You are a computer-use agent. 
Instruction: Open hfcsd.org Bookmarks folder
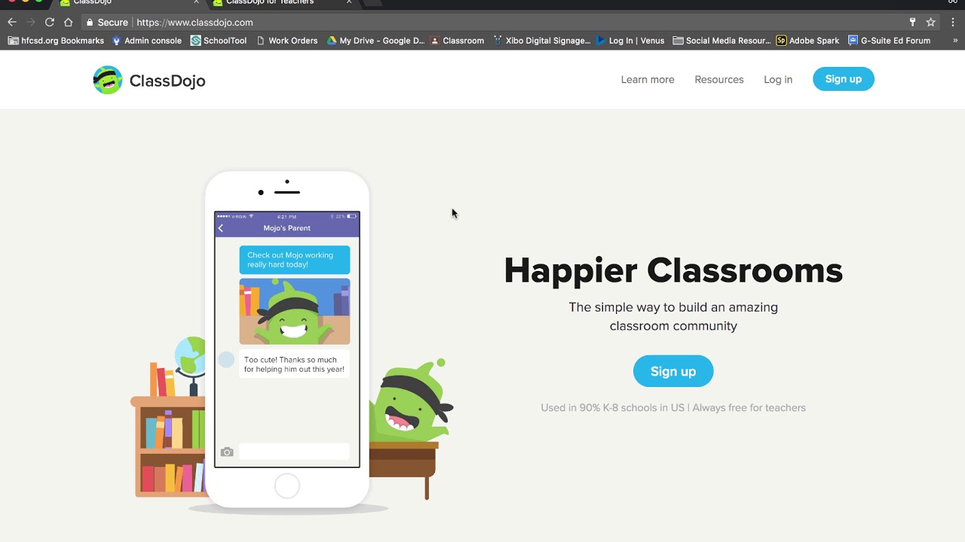(x=56, y=41)
